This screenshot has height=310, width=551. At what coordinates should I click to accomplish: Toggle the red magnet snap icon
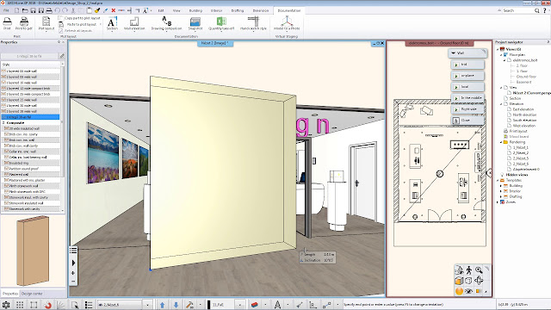point(48,305)
